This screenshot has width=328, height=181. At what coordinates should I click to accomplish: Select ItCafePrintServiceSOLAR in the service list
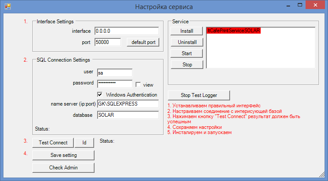(234, 31)
